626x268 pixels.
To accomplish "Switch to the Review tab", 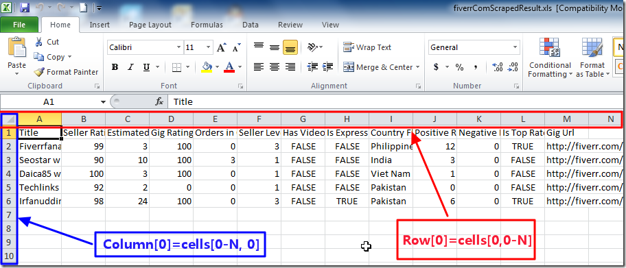I will (290, 25).
